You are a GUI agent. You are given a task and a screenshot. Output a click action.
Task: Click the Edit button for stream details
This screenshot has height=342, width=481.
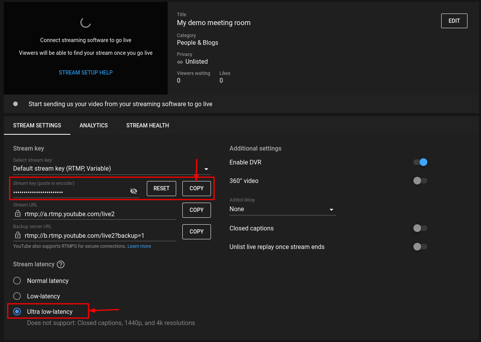pos(454,21)
